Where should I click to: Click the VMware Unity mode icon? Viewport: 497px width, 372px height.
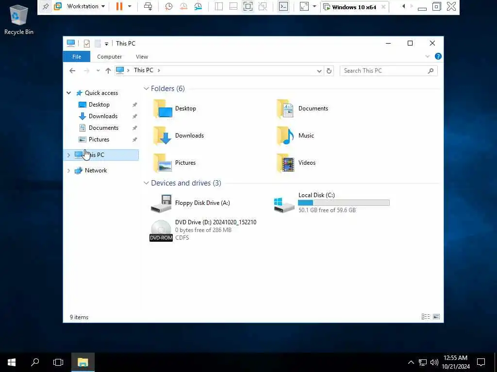click(263, 6)
